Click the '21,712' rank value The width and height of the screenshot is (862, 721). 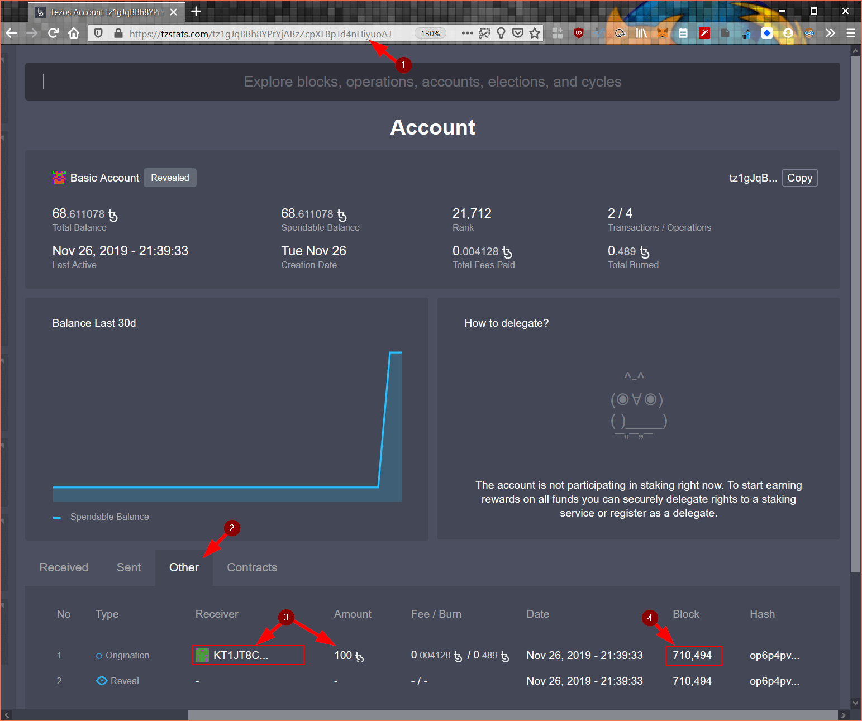[x=472, y=213]
